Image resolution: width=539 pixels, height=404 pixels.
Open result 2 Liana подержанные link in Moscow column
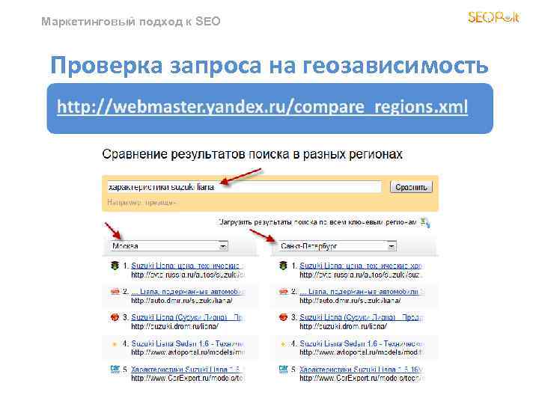click(x=188, y=291)
